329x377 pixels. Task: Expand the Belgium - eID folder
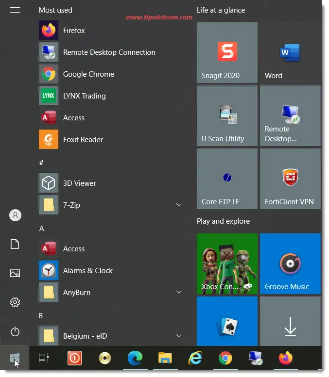tap(179, 336)
